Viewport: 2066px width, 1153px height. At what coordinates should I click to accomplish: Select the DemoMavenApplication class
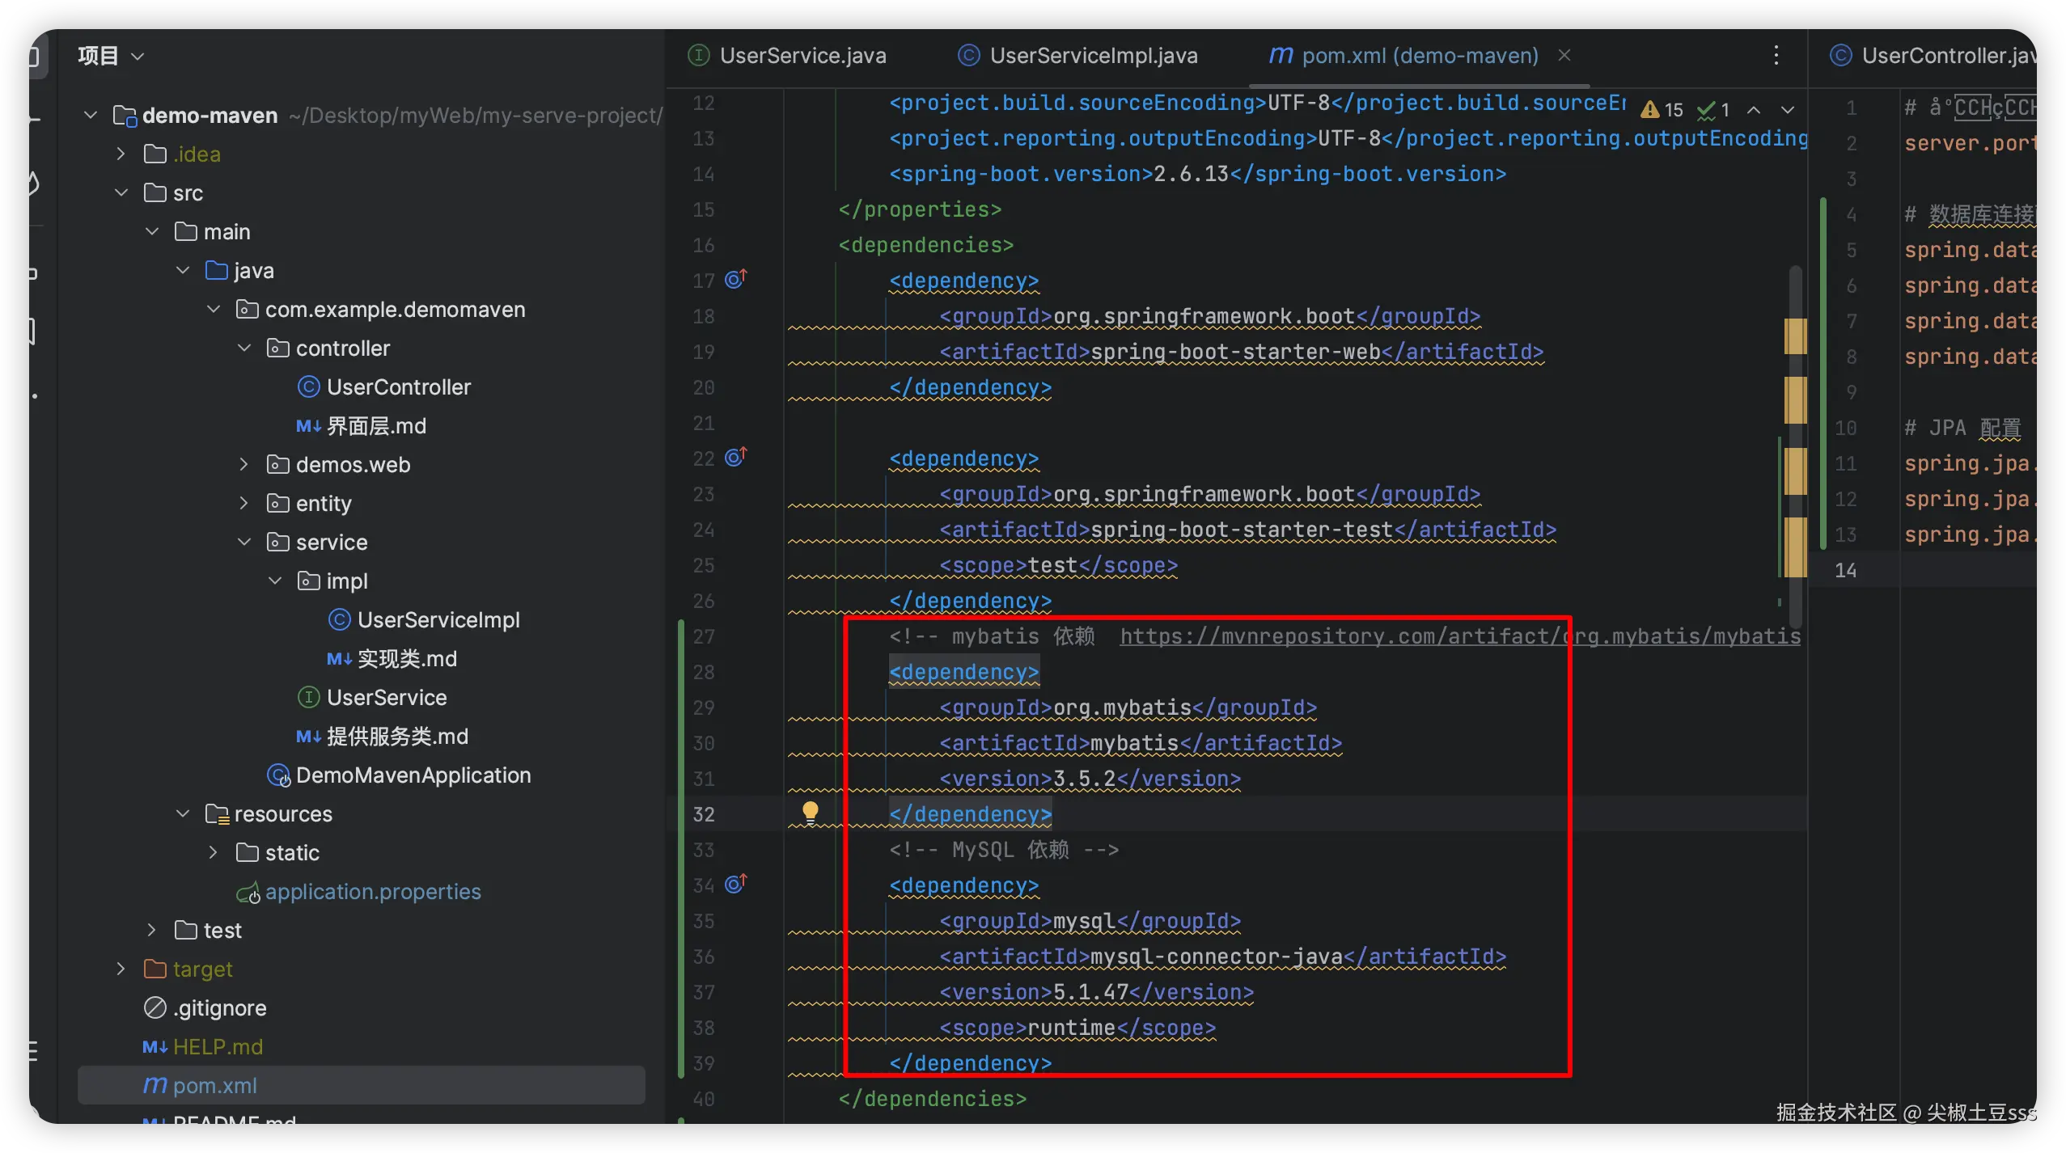(413, 775)
